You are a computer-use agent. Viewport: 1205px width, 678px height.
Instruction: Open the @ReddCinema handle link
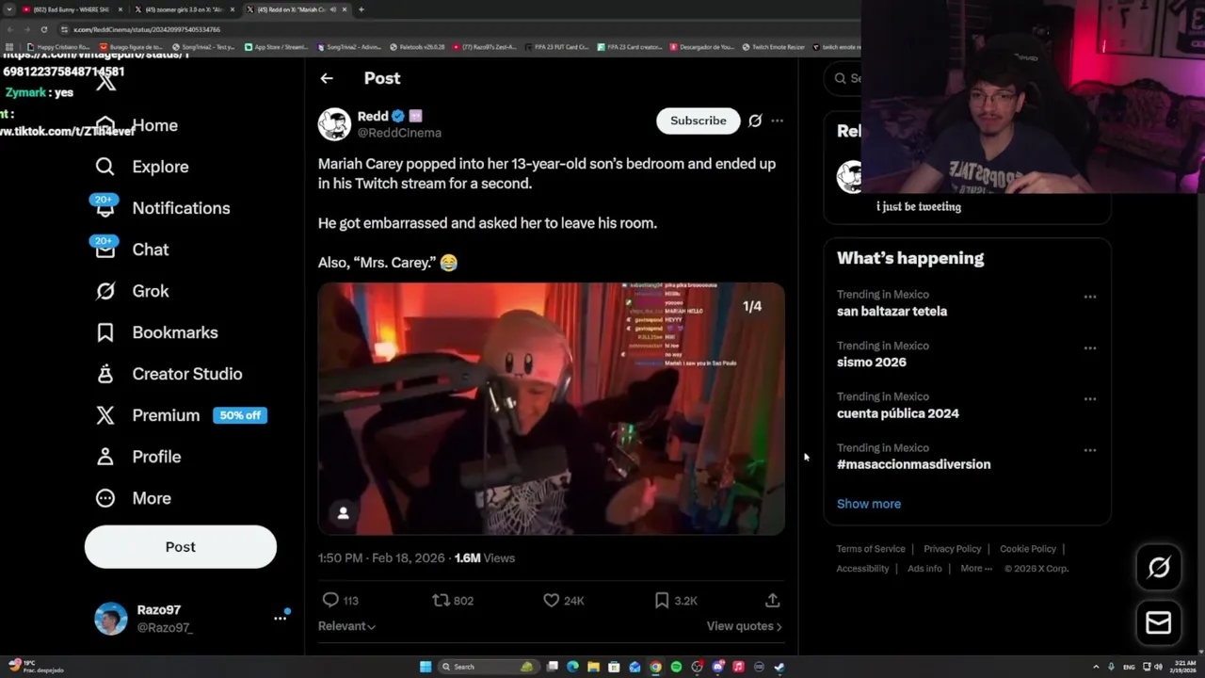point(399,133)
